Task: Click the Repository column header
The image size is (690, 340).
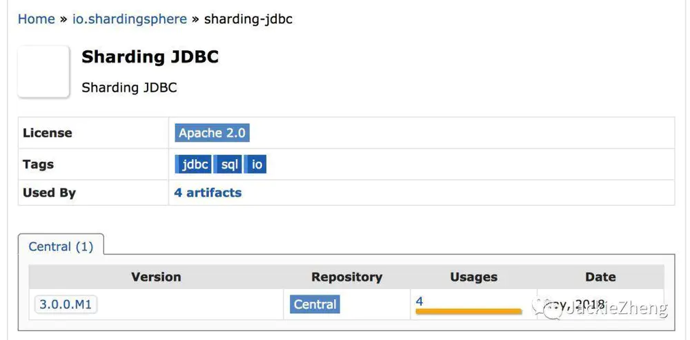Action: tap(347, 277)
